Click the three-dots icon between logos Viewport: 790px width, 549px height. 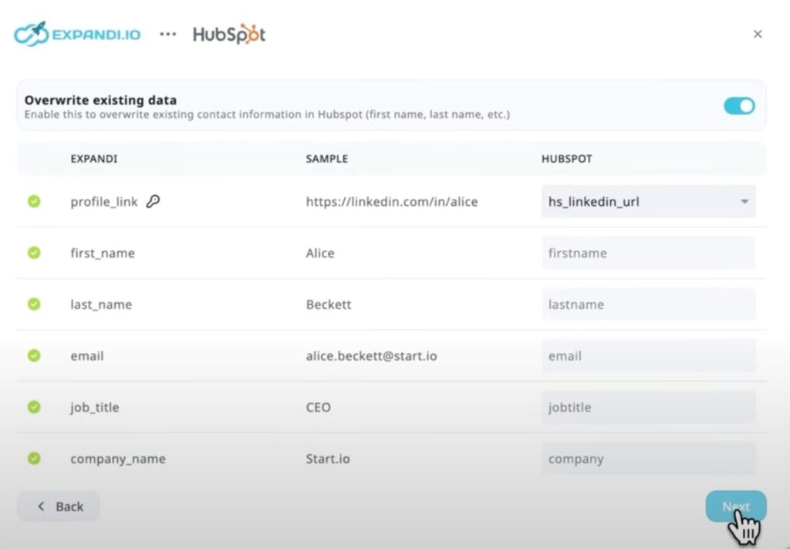[167, 34]
